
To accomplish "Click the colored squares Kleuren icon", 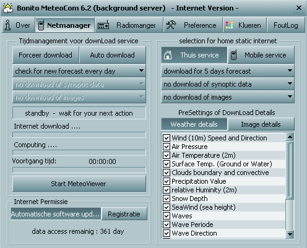I will [229, 25].
